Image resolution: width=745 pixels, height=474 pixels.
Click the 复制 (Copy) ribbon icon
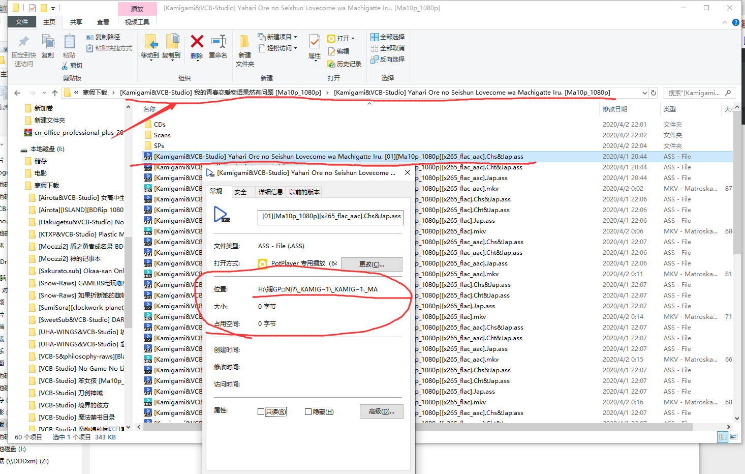[48, 42]
